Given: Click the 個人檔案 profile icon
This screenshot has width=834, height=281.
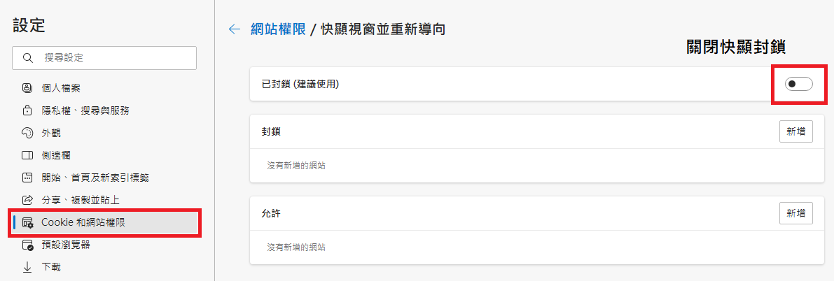Looking at the screenshot, I should coord(28,88).
